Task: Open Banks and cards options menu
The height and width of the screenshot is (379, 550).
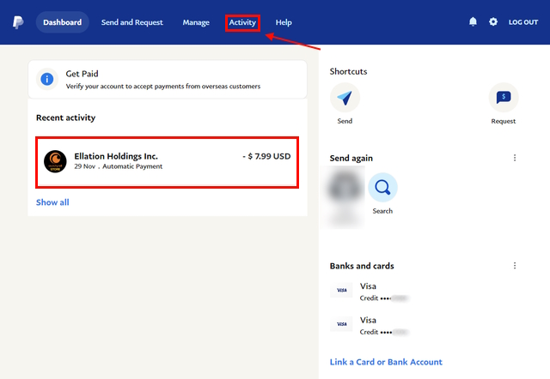Action: tap(515, 266)
